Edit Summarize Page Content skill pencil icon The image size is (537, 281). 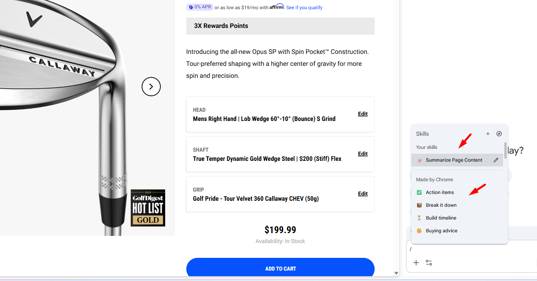[x=496, y=160]
